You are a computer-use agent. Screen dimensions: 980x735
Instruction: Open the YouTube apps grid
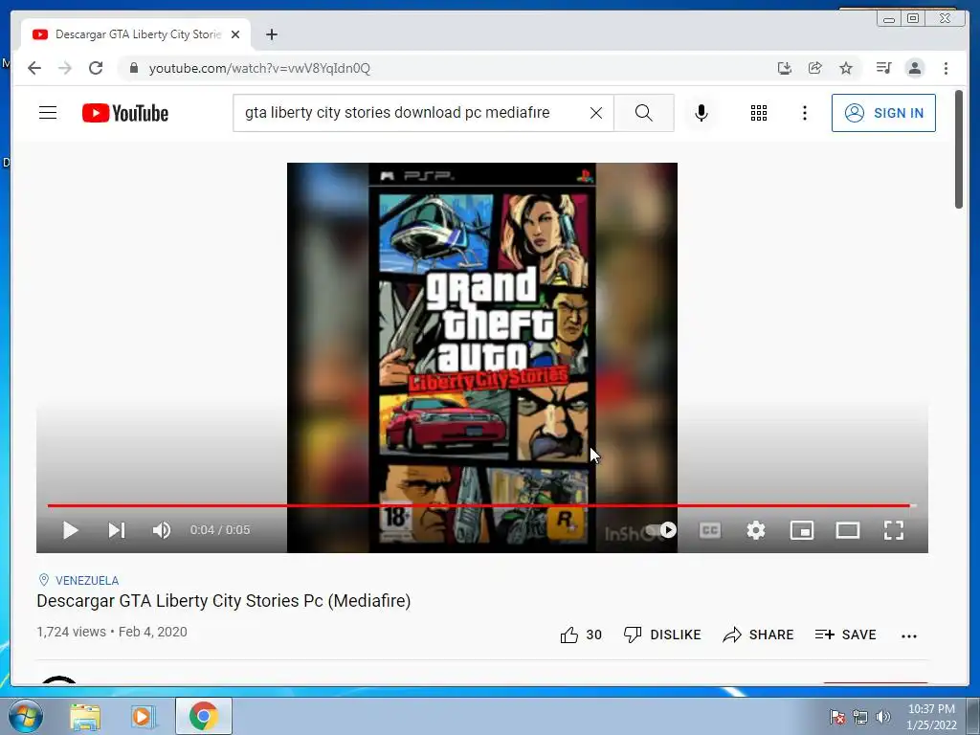click(x=759, y=113)
